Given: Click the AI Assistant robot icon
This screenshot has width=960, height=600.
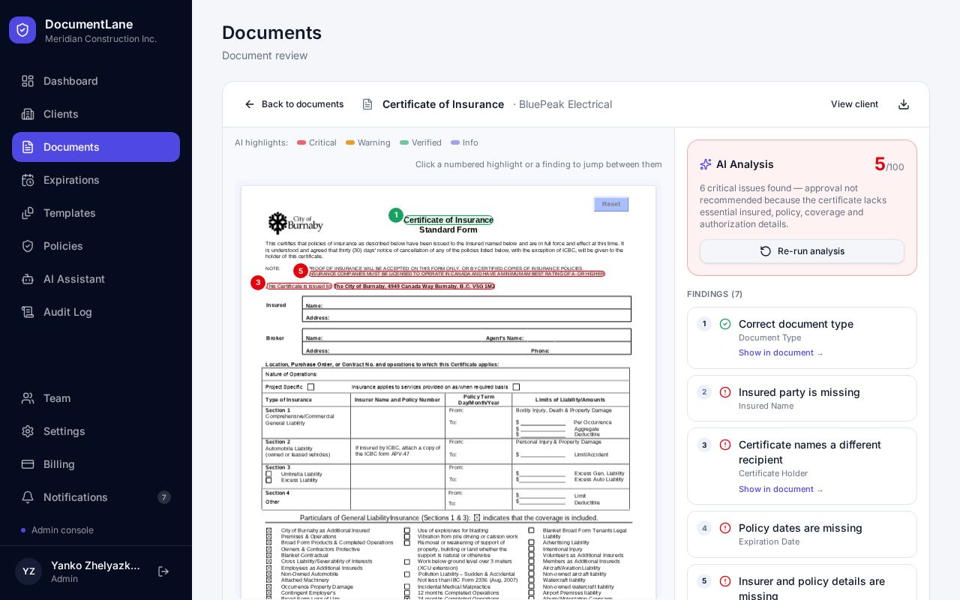Looking at the screenshot, I should click(28, 279).
